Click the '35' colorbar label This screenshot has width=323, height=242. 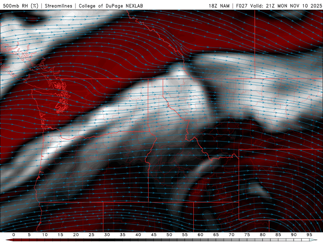coord(123,235)
